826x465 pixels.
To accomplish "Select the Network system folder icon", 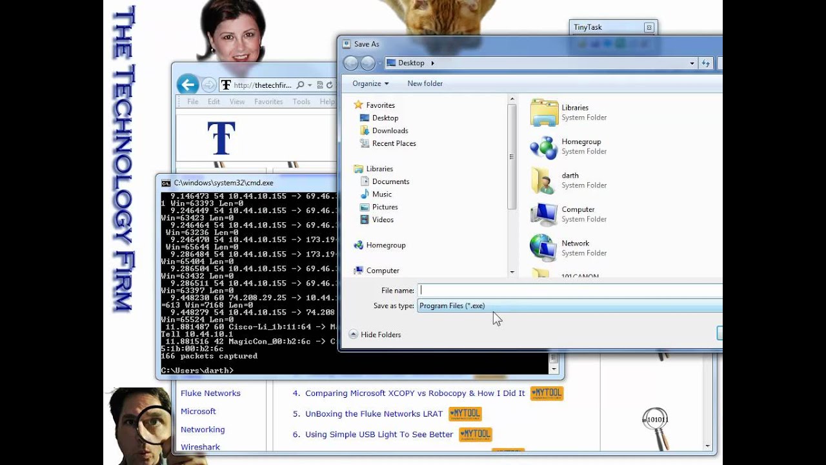I will 544,248.
